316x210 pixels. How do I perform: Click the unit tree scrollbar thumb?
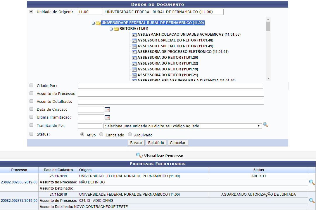pos(268,26)
